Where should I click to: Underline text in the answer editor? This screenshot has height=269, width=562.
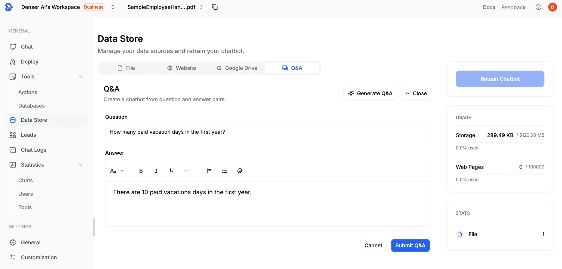click(171, 170)
